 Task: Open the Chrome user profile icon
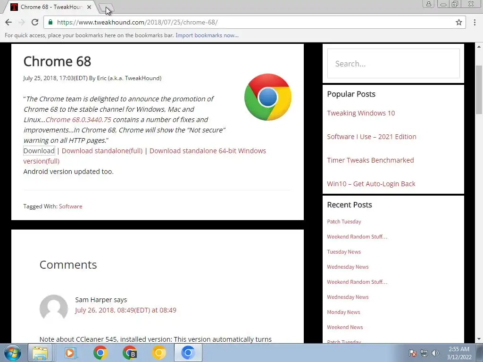(428, 4)
